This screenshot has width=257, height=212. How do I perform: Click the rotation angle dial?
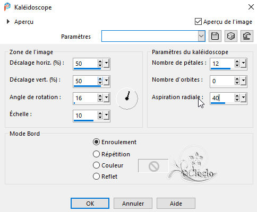(x=127, y=99)
